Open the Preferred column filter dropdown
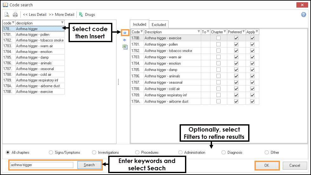311x175 pixels. pos(244,32)
